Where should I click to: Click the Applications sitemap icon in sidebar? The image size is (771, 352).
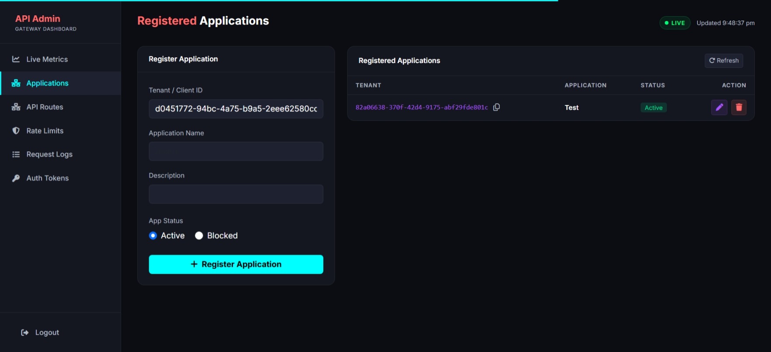[x=16, y=83]
